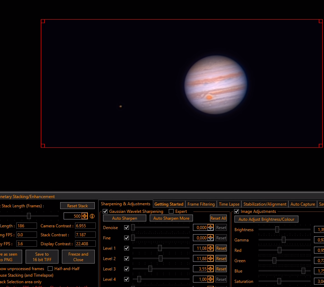Click the Level 3 value spinner arrows
This screenshot has width=324, height=287.
[210, 269]
